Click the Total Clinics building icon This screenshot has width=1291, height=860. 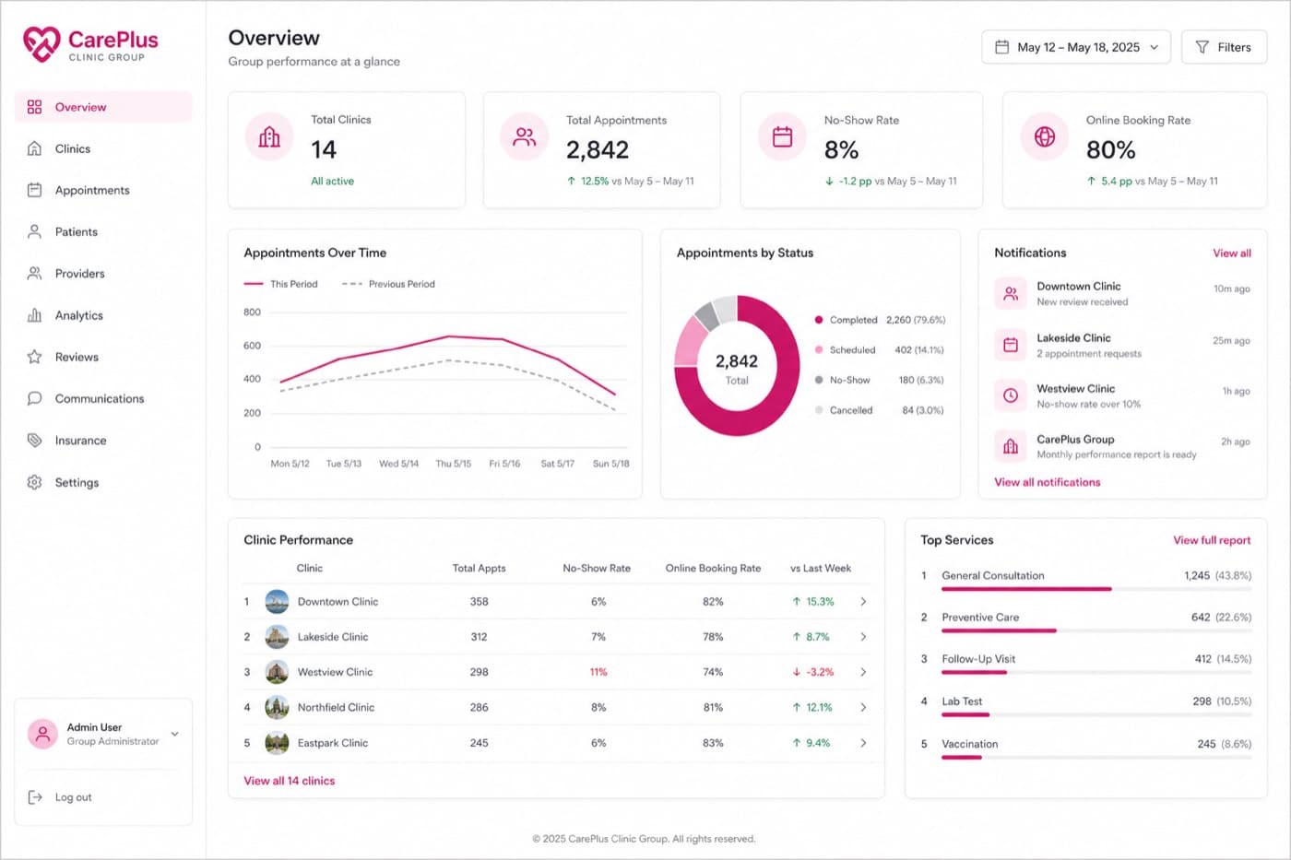(269, 137)
